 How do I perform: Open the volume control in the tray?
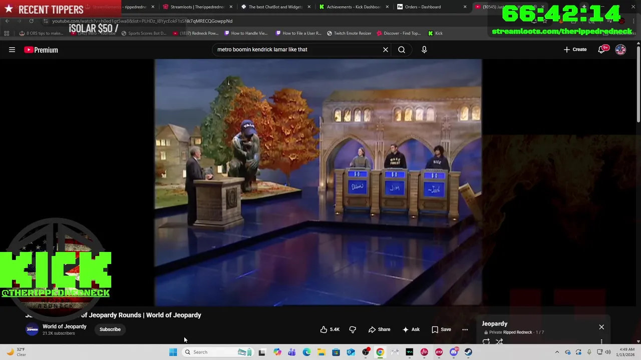coord(608,352)
